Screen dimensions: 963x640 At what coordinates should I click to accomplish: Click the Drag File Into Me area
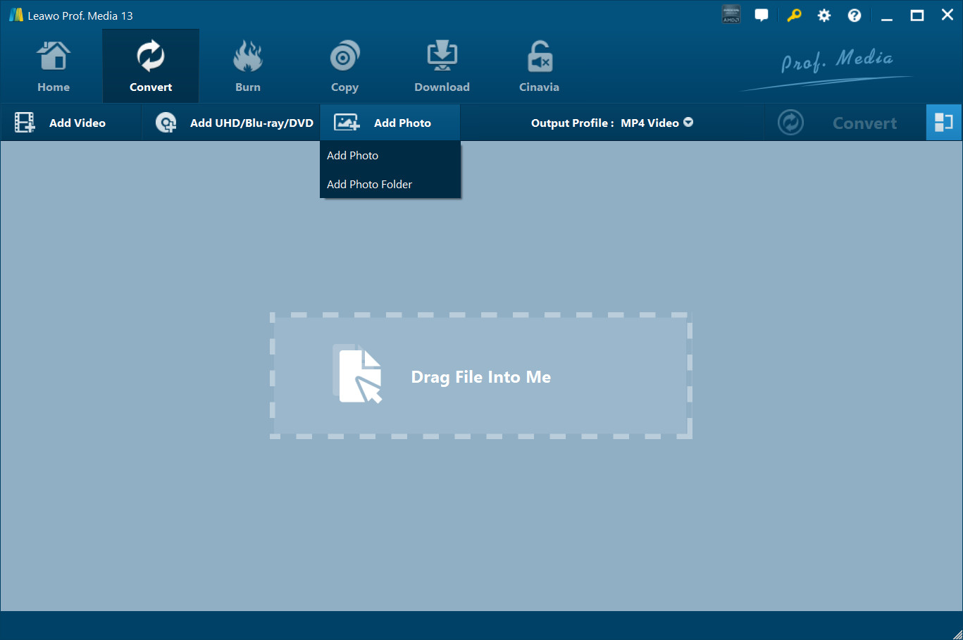[x=480, y=376]
